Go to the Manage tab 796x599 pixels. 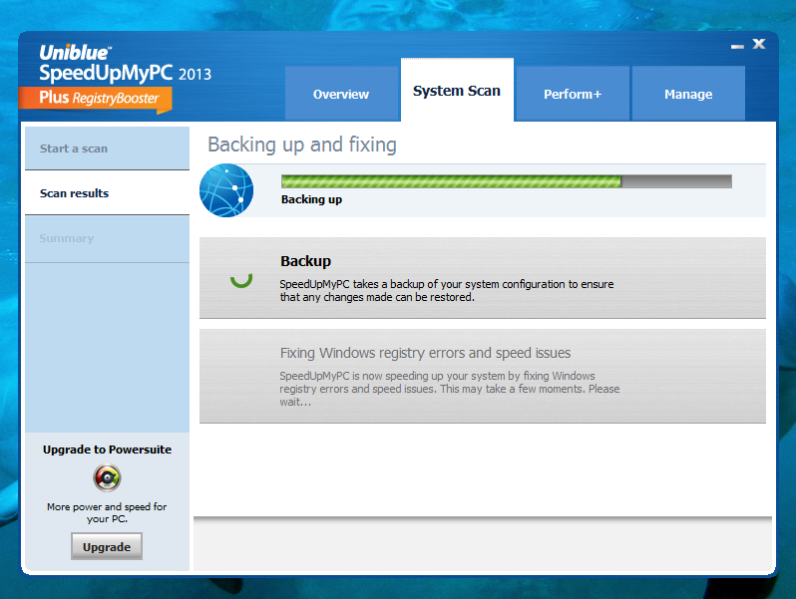(688, 95)
